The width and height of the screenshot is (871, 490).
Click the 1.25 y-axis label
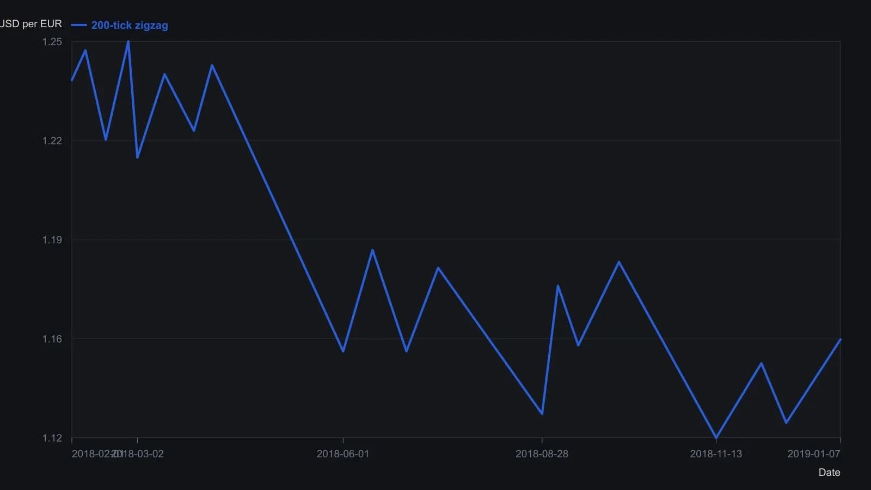tap(52, 42)
